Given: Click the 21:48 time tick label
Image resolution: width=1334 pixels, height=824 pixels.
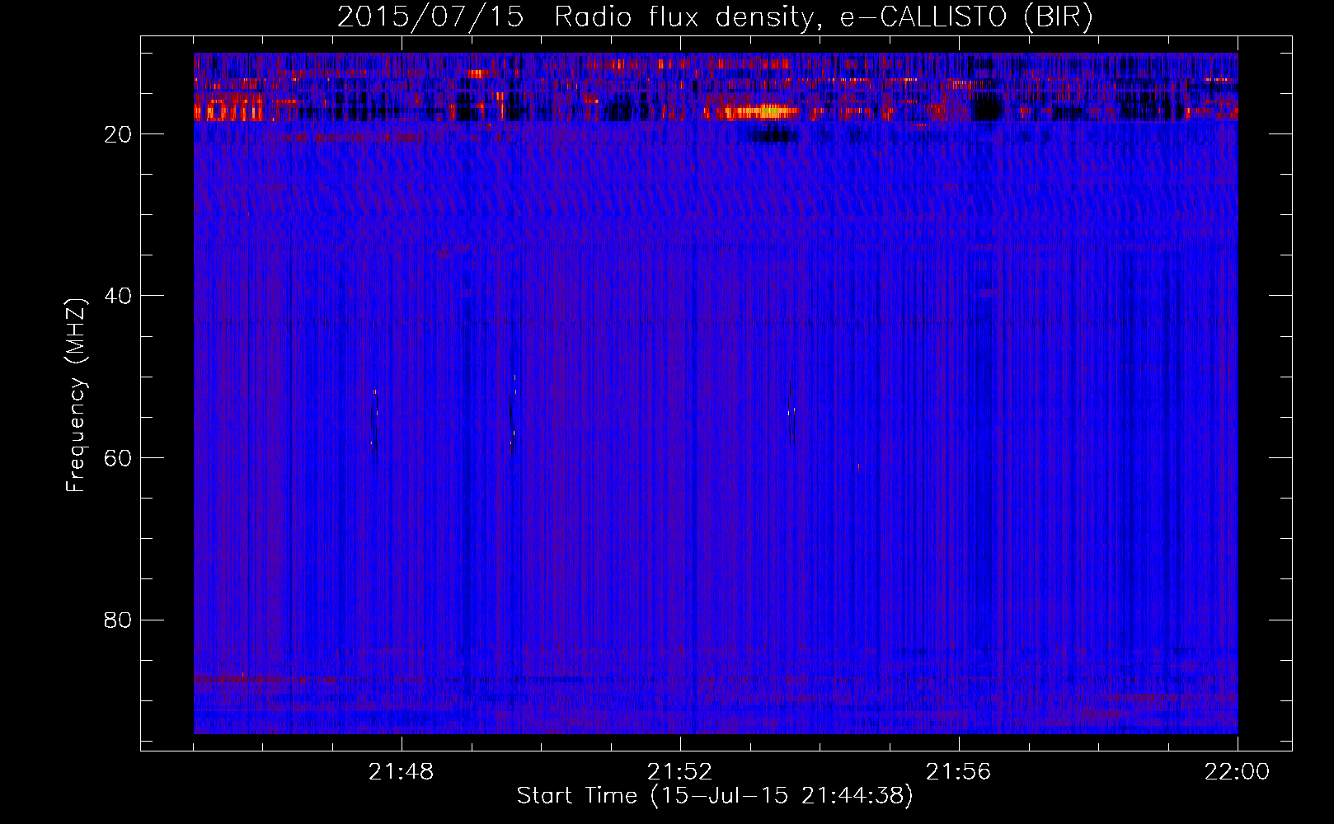Looking at the screenshot, I should [x=402, y=772].
